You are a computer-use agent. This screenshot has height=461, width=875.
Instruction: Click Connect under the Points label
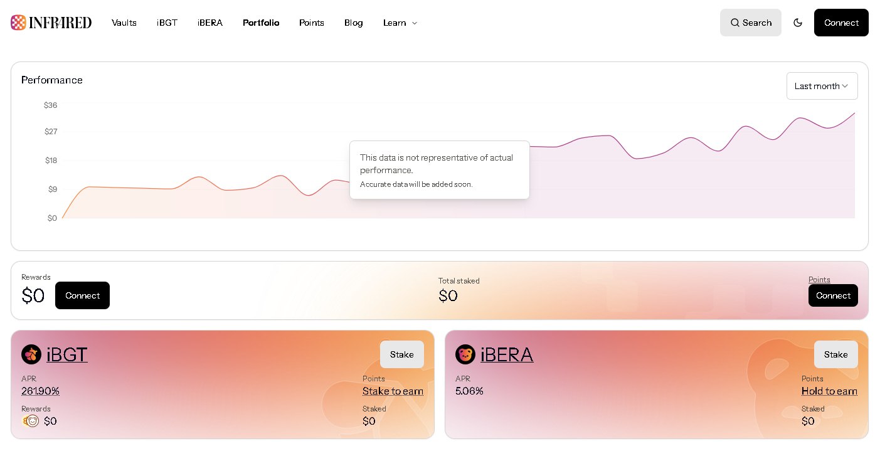point(833,295)
